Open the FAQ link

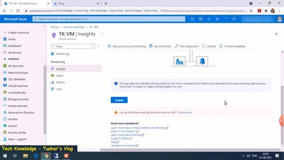pyautogui.click(x=115, y=142)
